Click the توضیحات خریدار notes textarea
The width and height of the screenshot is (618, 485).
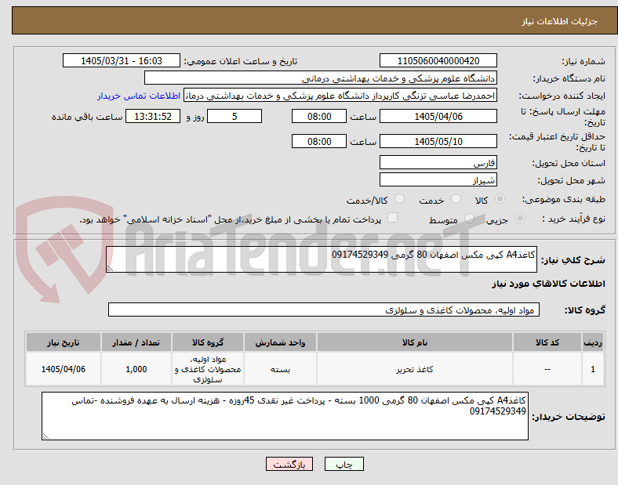[x=285, y=416]
